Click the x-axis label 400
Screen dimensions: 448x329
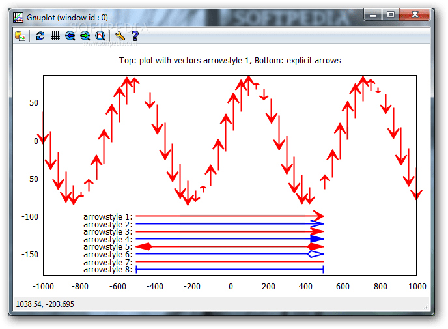click(x=305, y=287)
